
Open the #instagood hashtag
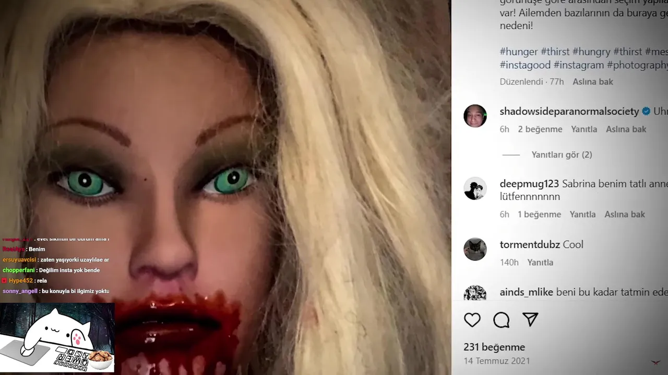click(x=525, y=65)
